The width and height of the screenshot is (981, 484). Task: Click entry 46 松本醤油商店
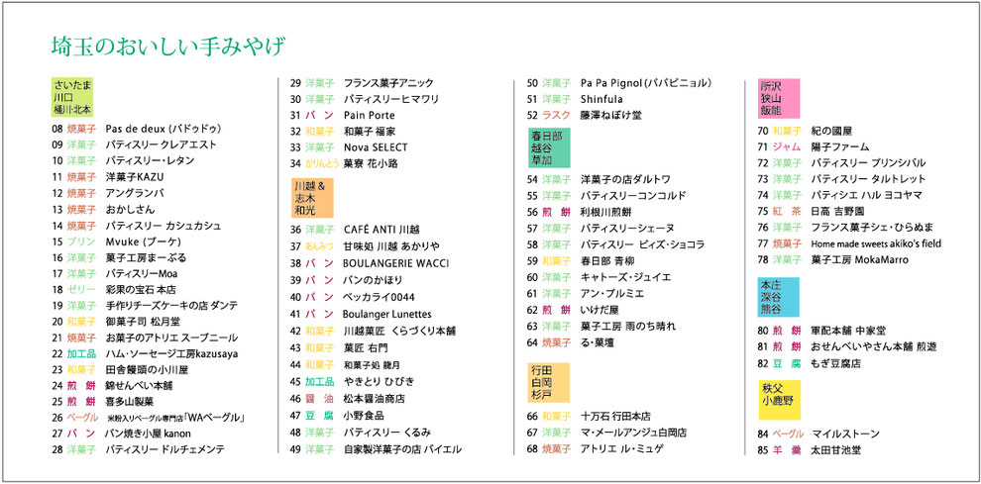348,398
